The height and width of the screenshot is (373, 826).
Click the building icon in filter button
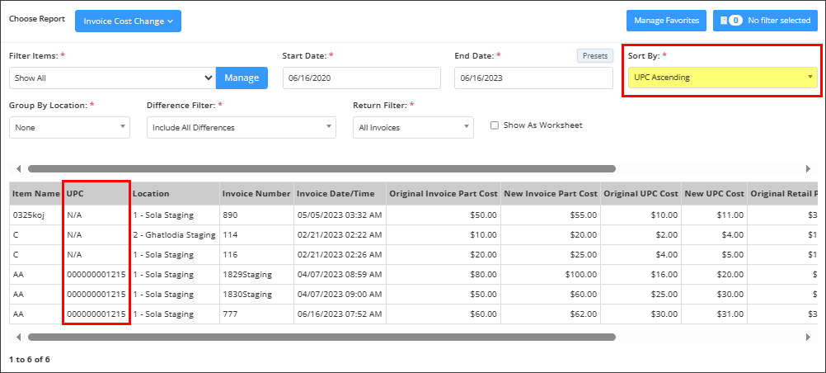click(x=724, y=21)
